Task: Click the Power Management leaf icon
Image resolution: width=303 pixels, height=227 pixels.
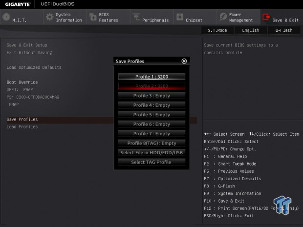Action: (223, 17)
